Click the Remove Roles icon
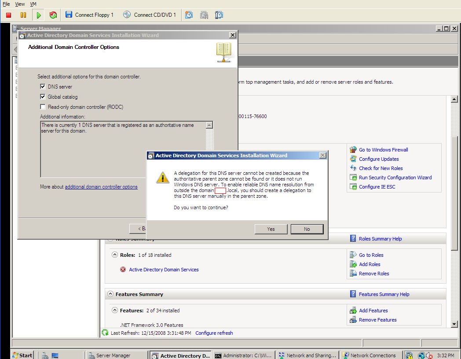The image size is (461, 359). click(353, 273)
